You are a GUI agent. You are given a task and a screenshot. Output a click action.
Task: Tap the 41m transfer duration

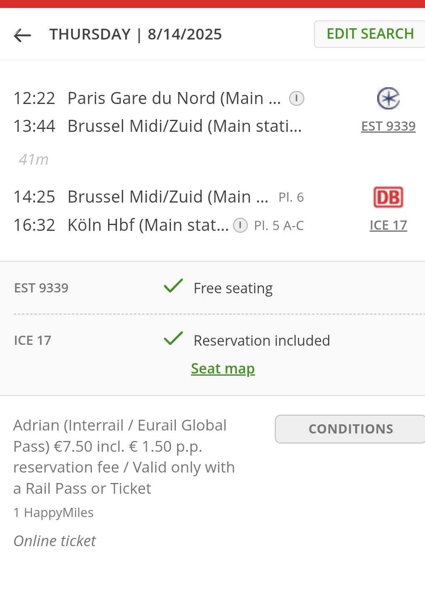(34, 159)
